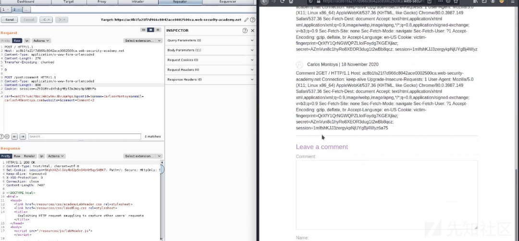
Task: Switch the Response view to Pretty
Action: pyautogui.click(x=6, y=156)
